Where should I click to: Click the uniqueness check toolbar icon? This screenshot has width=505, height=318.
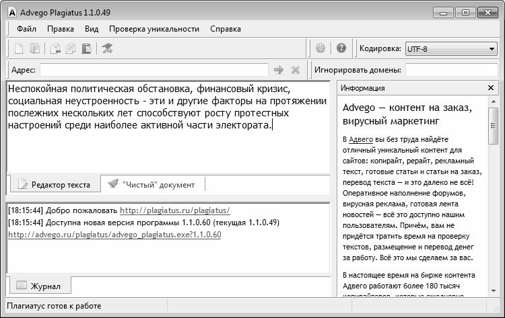click(107, 48)
